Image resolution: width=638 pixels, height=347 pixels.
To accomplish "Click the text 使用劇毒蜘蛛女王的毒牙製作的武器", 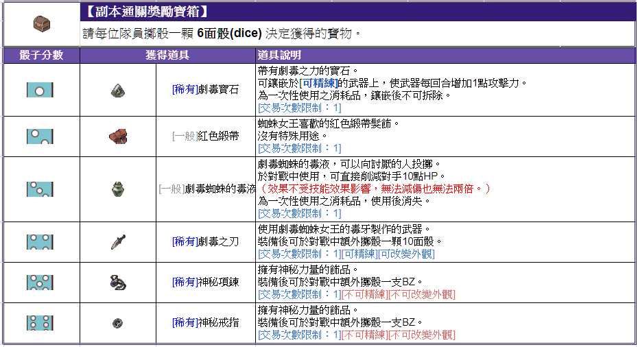I will tap(344, 230).
